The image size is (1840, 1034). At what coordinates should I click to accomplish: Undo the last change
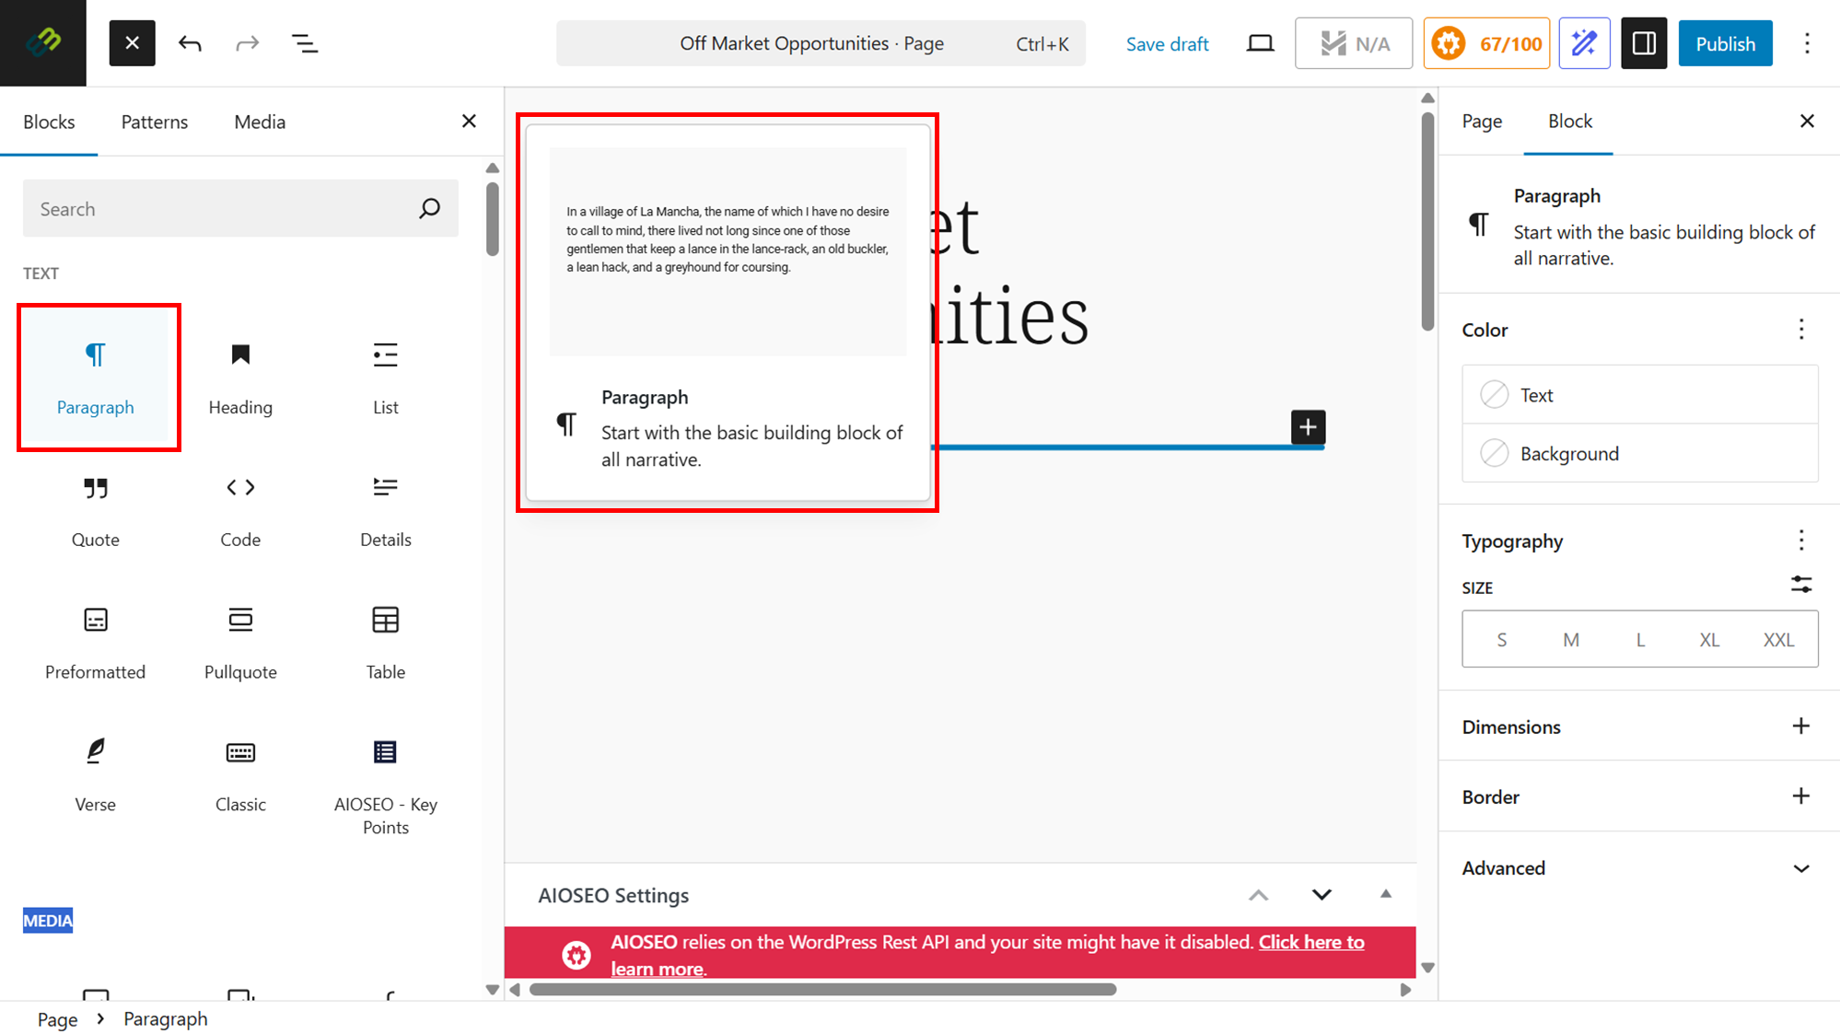[x=190, y=43]
